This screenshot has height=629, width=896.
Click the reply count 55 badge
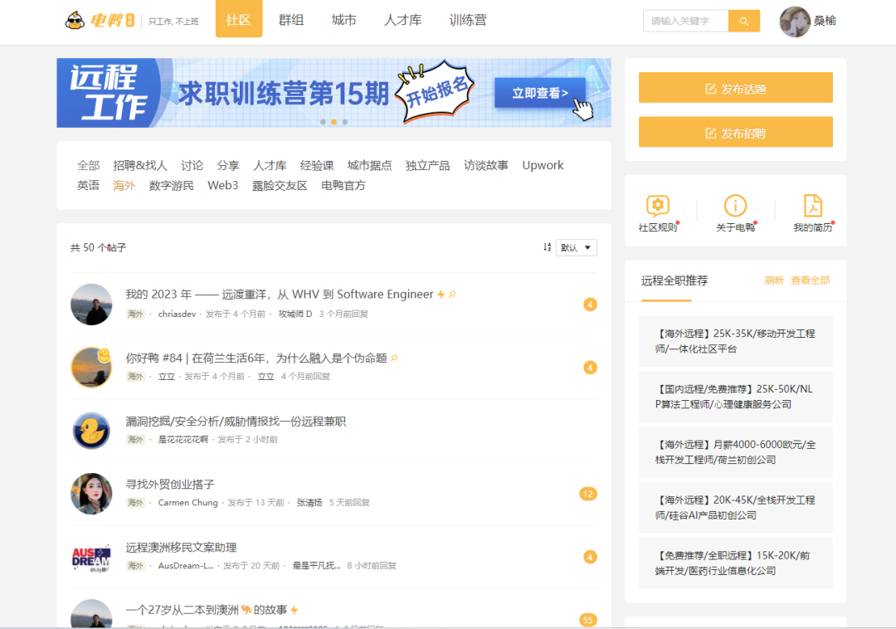(588, 620)
